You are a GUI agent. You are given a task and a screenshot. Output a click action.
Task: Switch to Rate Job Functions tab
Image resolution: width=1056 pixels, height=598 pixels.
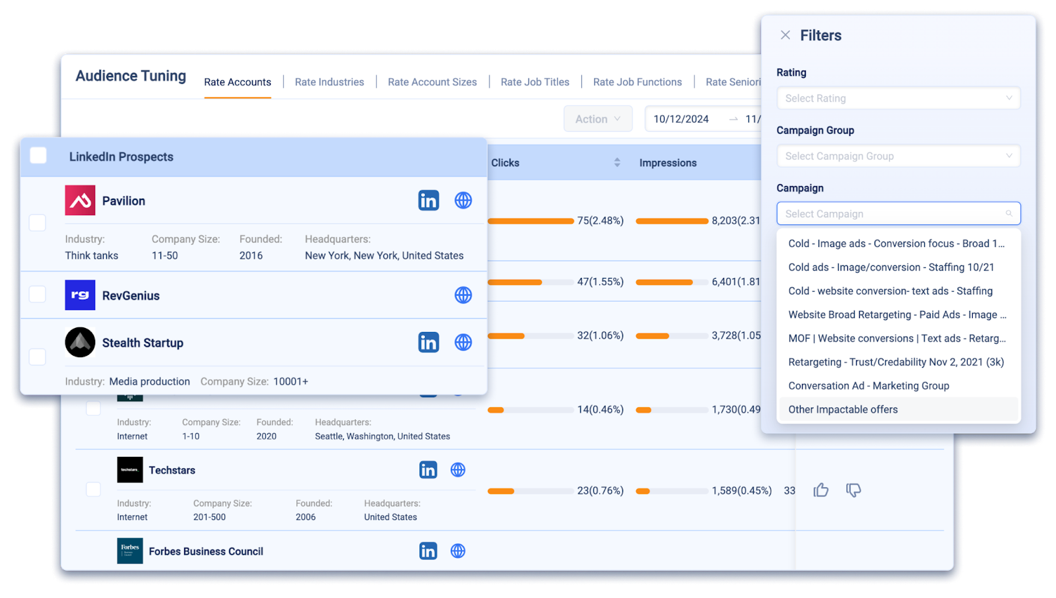638,82
